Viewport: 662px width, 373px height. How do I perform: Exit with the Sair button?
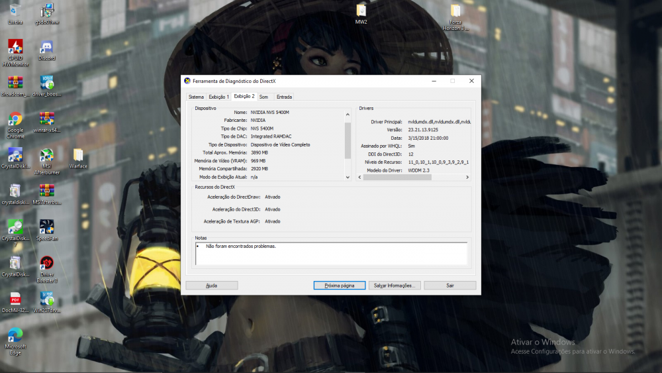coord(450,286)
